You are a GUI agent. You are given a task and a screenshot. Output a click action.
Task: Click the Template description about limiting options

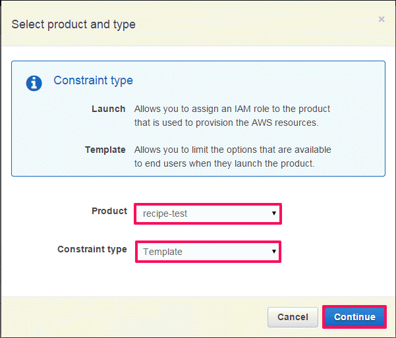click(x=233, y=157)
